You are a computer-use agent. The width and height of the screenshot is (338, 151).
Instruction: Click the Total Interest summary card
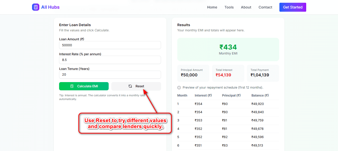point(228,73)
